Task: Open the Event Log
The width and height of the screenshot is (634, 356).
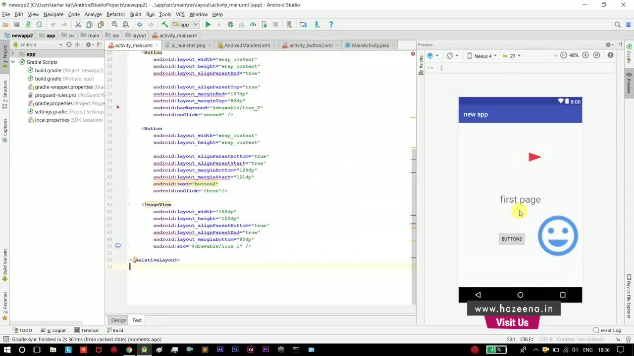Action: [x=607, y=330]
